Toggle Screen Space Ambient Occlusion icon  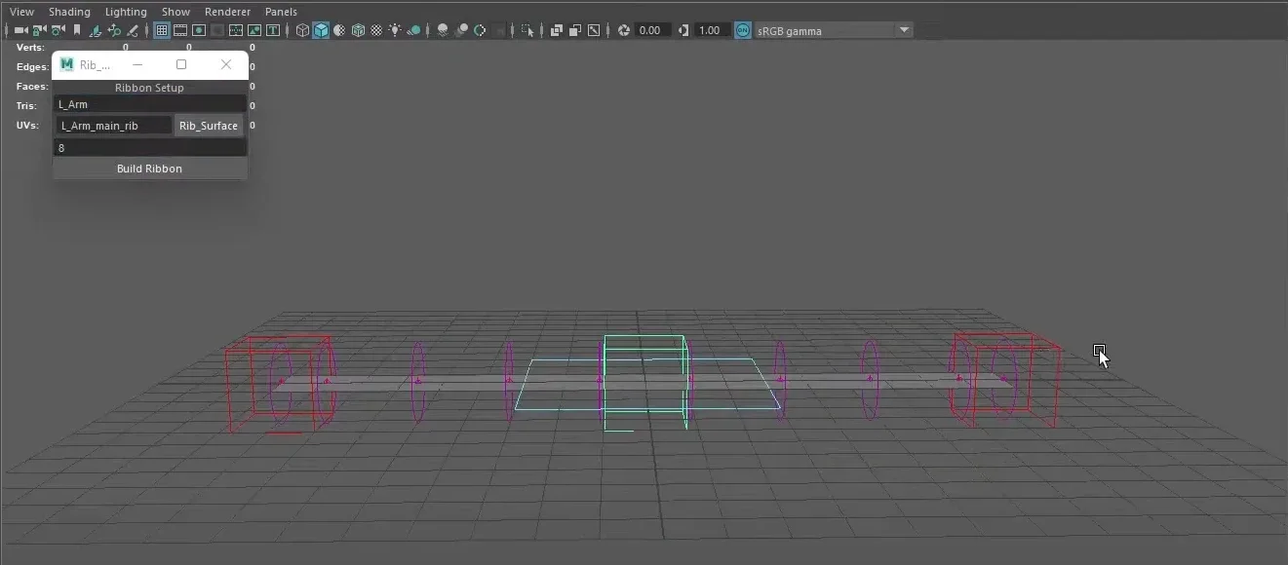coord(443,30)
